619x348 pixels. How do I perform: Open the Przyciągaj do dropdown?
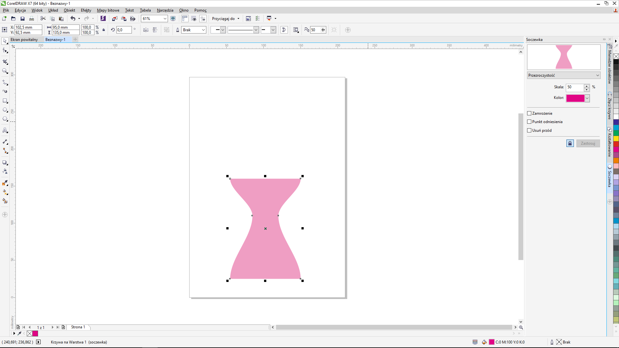pyautogui.click(x=226, y=19)
